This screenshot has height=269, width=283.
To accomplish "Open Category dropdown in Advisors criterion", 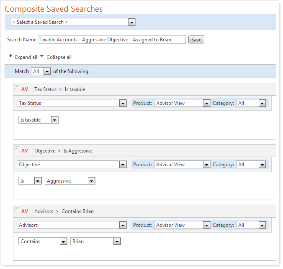I will (x=251, y=225).
